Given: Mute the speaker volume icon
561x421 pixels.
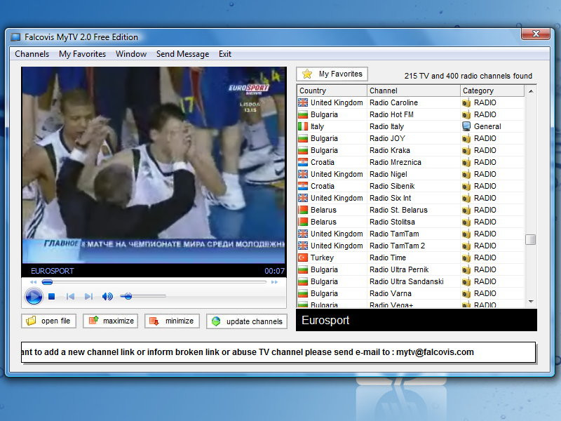Looking at the screenshot, I should click(x=107, y=296).
